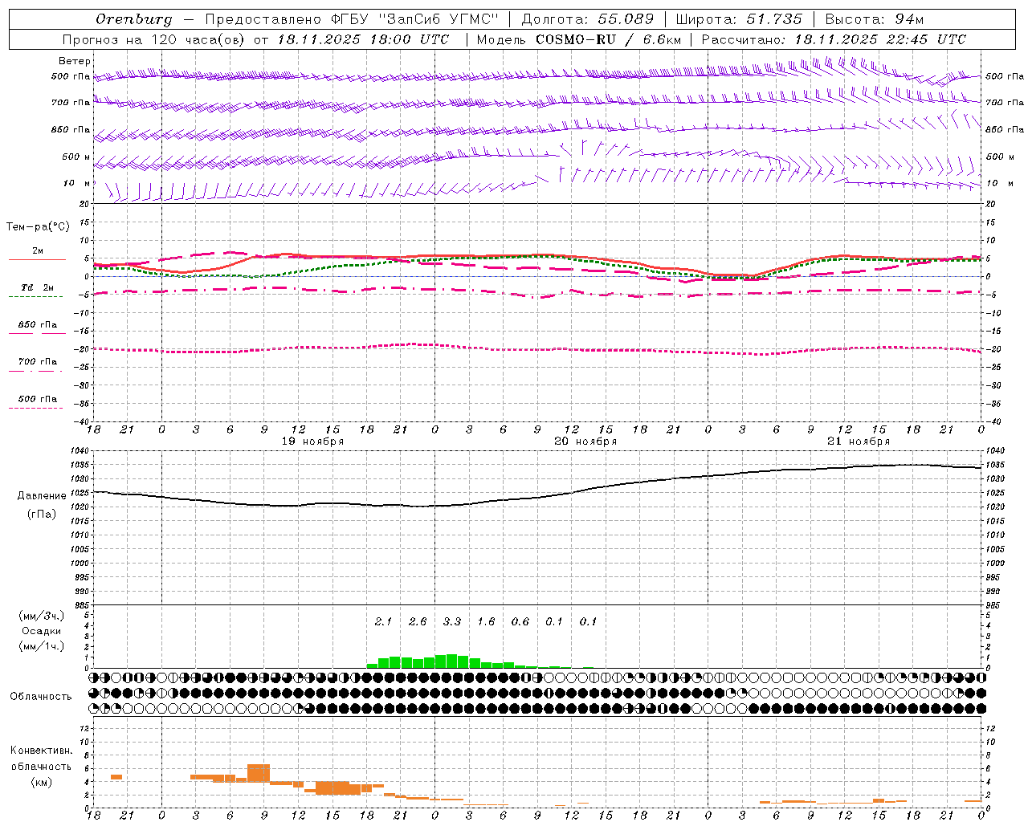This screenshot has width=1028, height=822.
Task: Select the "20 ноября" date label
Action: coord(585,442)
